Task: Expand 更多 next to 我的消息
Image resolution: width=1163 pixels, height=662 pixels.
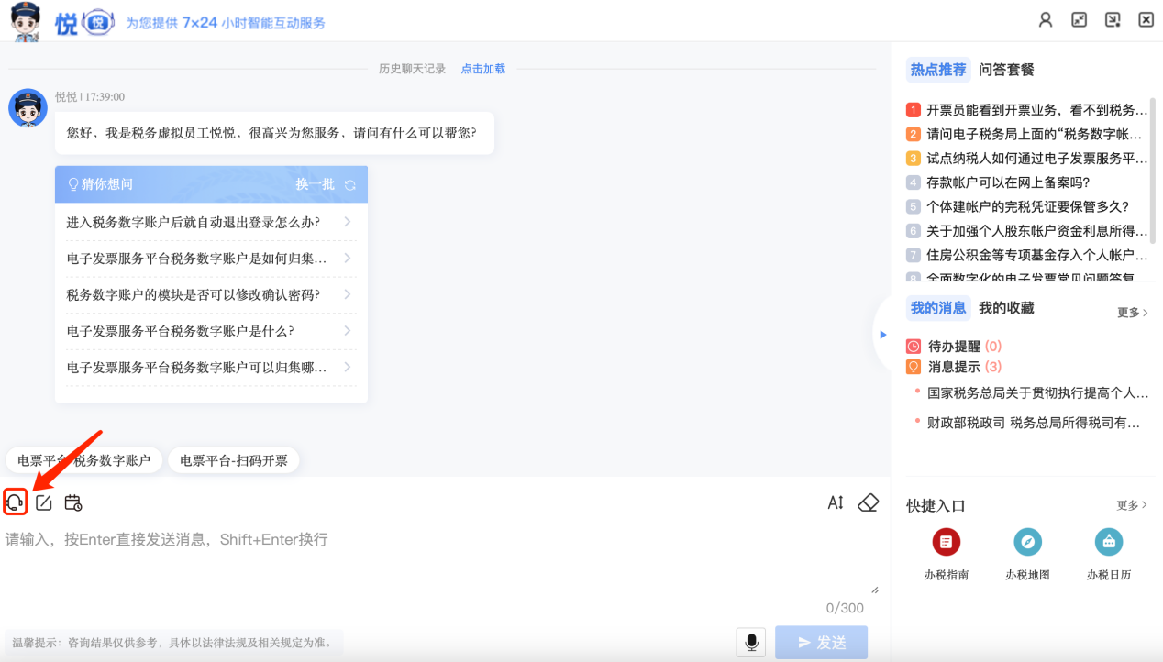Action: (1133, 313)
